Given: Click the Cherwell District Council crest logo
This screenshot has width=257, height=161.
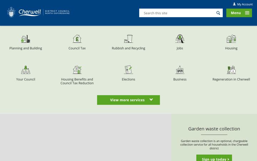Looking at the screenshot, I should [x=11, y=12].
